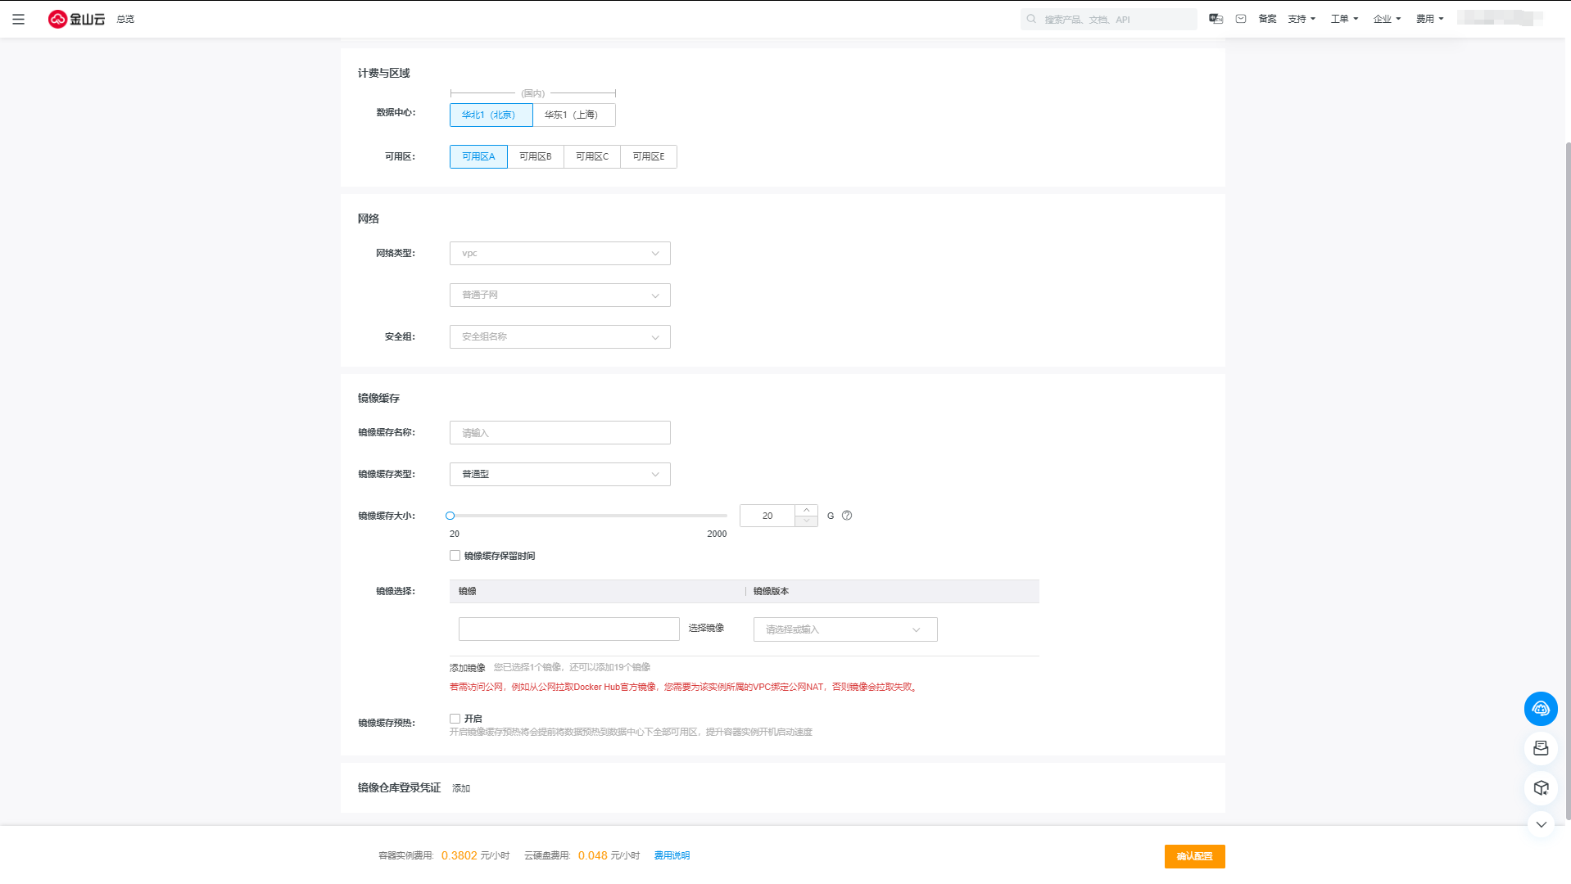Switch language with the CN/EN icon
The width and height of the screenshot is (1571, 884).
coord(1216,19)
